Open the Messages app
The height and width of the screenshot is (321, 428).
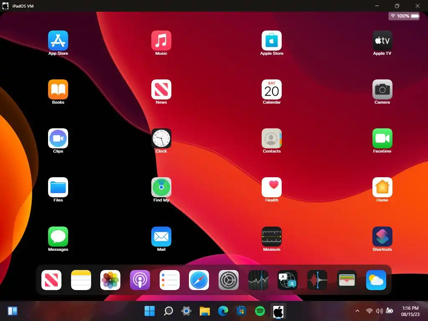tap(58, 237)
